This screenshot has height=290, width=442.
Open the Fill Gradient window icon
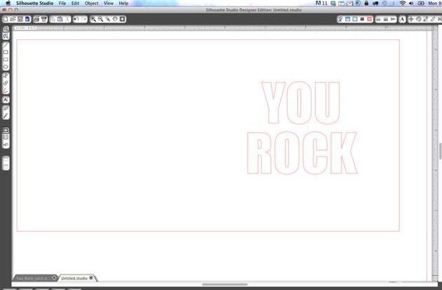click(x=348, y=19)
